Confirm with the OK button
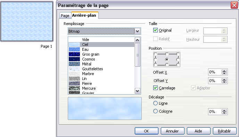Image resolution: width=239 pixels, height=137 pixels. [x=147, y=131]
